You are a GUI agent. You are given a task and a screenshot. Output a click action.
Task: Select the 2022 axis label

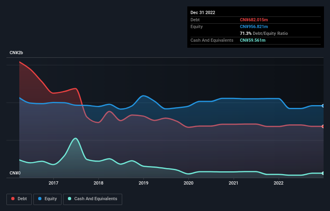tap(279, 183)
